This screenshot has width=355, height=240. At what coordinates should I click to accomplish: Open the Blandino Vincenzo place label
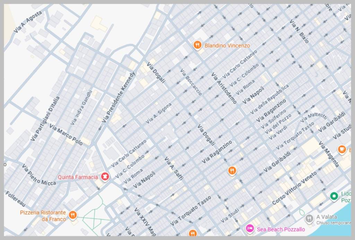tap(227, 45)
